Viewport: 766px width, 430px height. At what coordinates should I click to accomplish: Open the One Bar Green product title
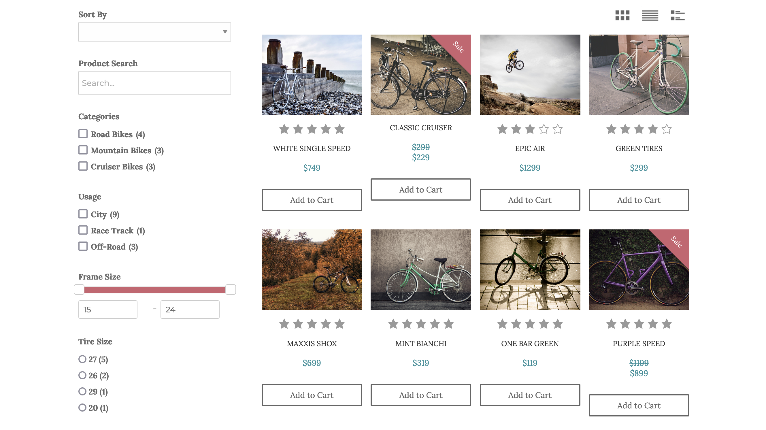pyautogui.click(x=530, y=344)
